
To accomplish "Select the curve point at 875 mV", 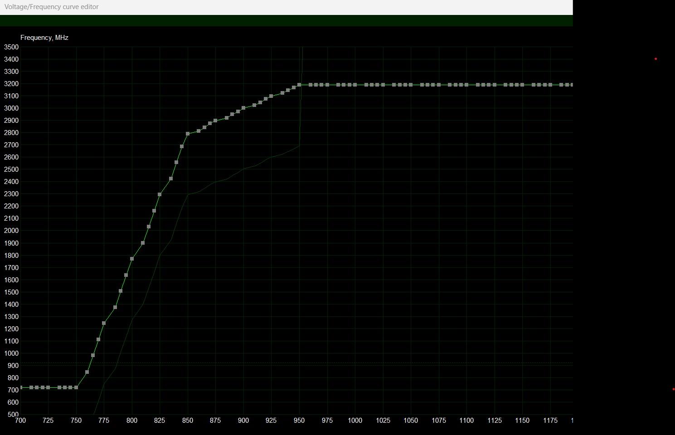I will pyautogui.click(x=215, y=121).
